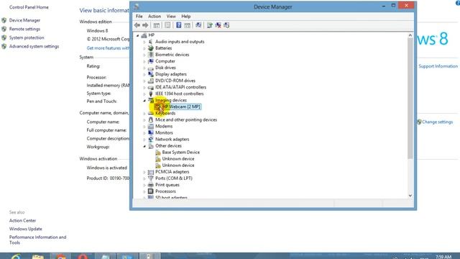Open Advanced system settings link
The image size is (460, 259).
[34, 46]
